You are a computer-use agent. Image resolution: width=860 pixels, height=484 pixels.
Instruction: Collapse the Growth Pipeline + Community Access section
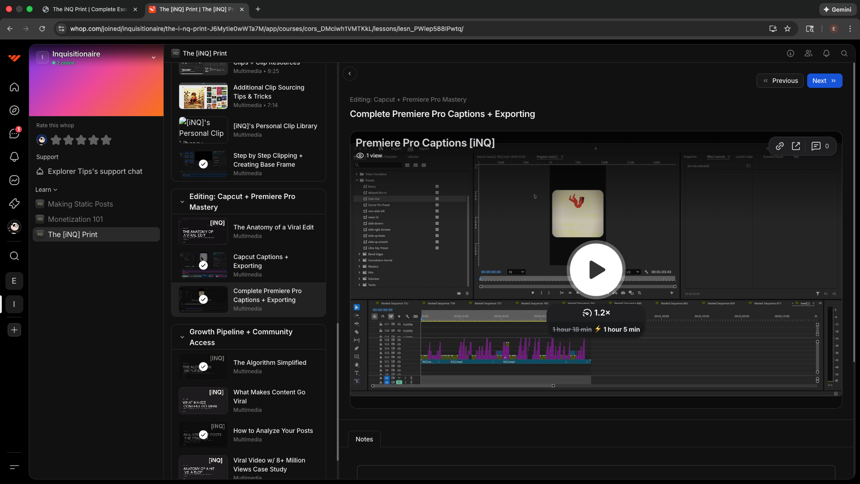pyautogui.click(x=182, y=337)
